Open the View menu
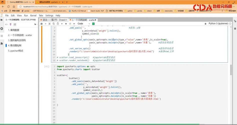 (x=19, y=15)
